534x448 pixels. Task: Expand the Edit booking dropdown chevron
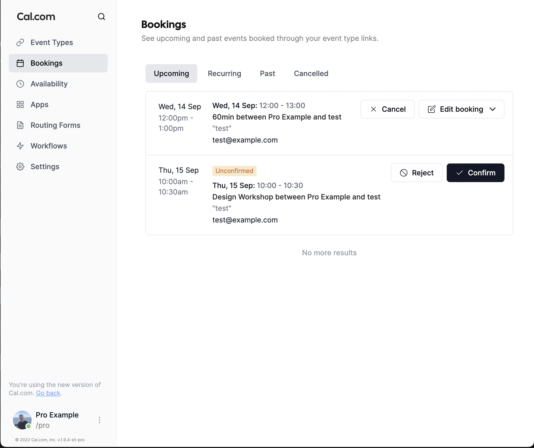493,109
